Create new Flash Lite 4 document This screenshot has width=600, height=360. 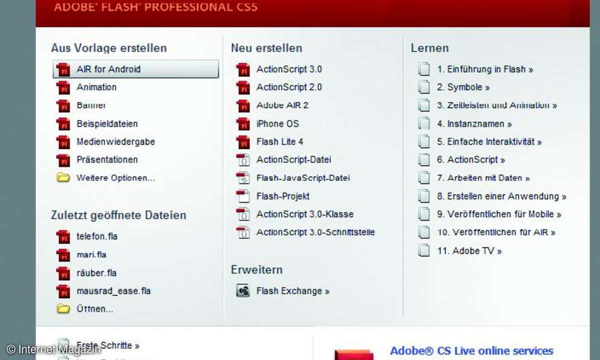[x=279, y=141]
